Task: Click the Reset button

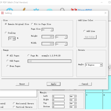Action: click(22, 84)
